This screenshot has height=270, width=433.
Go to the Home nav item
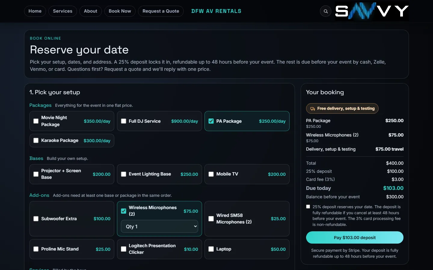[x=35, y=11]
